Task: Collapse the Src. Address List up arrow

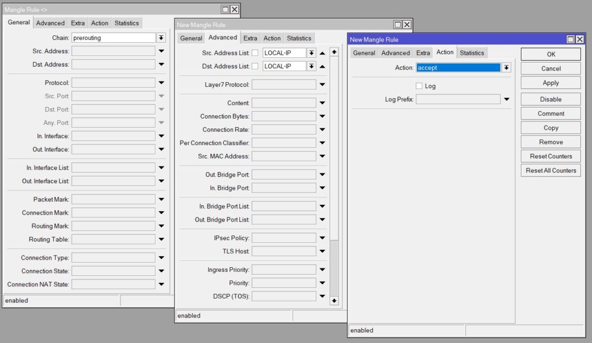Action: tap(322, 53)
